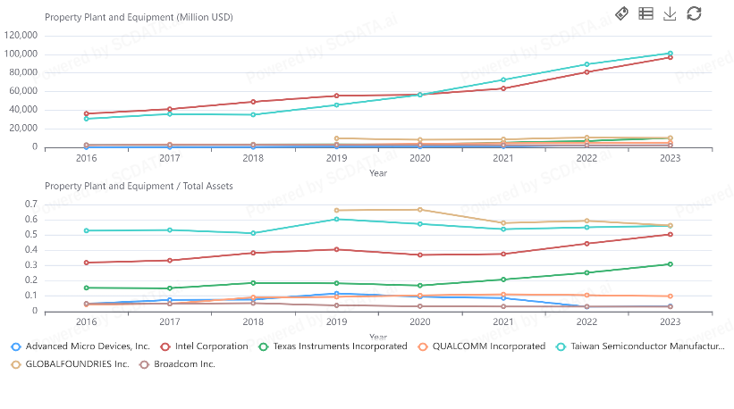Hide the Intel Corporation legend series

click(205, 346)
